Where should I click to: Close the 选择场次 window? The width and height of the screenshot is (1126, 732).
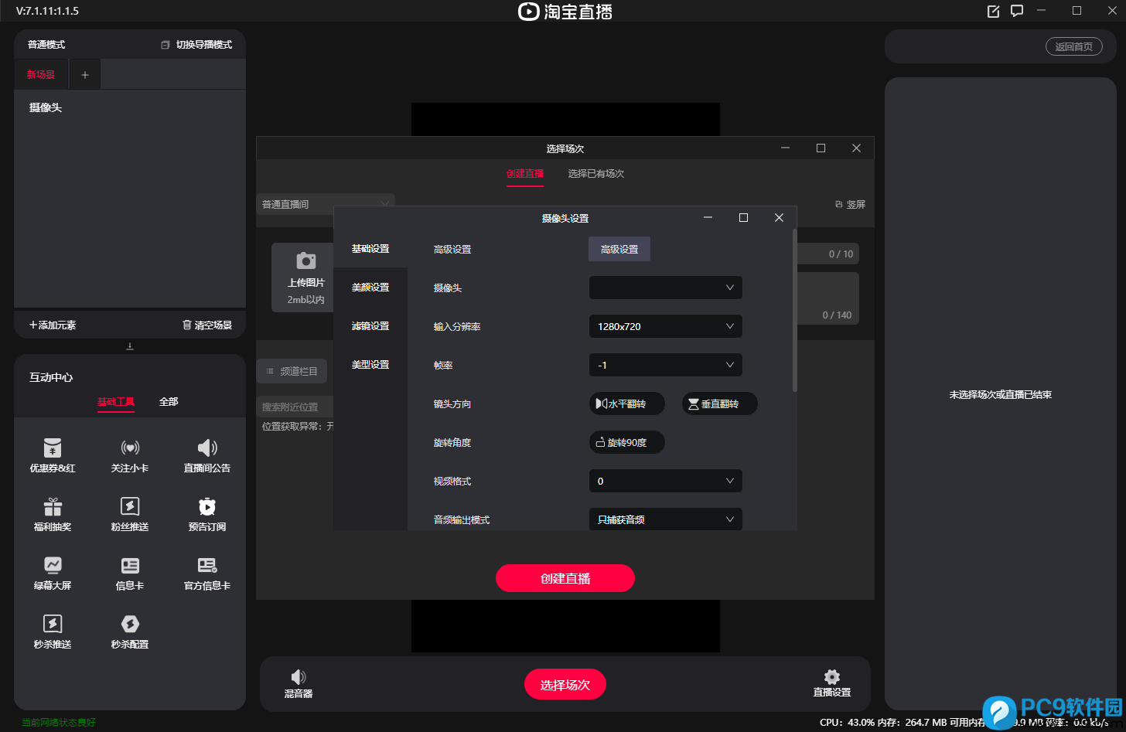tap(856, 148)
